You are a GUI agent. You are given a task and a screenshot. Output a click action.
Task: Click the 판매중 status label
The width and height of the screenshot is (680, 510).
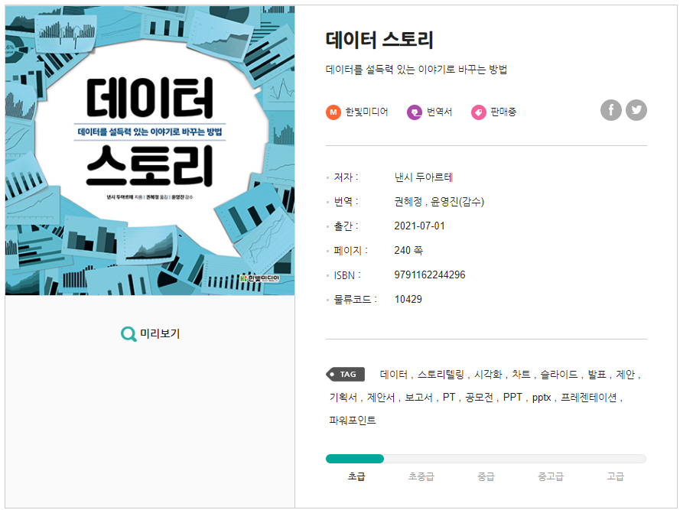[503, 112]
